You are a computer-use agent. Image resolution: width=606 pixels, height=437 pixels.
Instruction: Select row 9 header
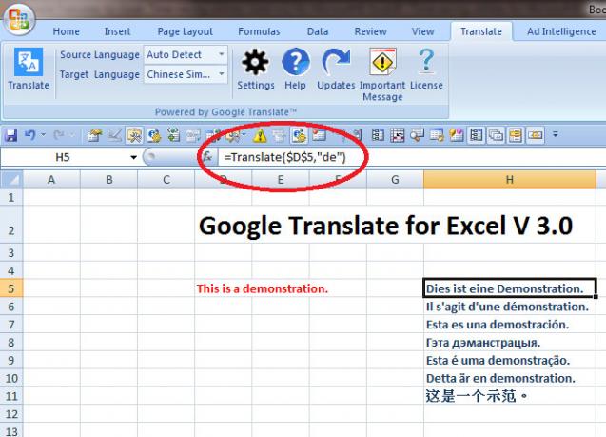click(11, 360)
